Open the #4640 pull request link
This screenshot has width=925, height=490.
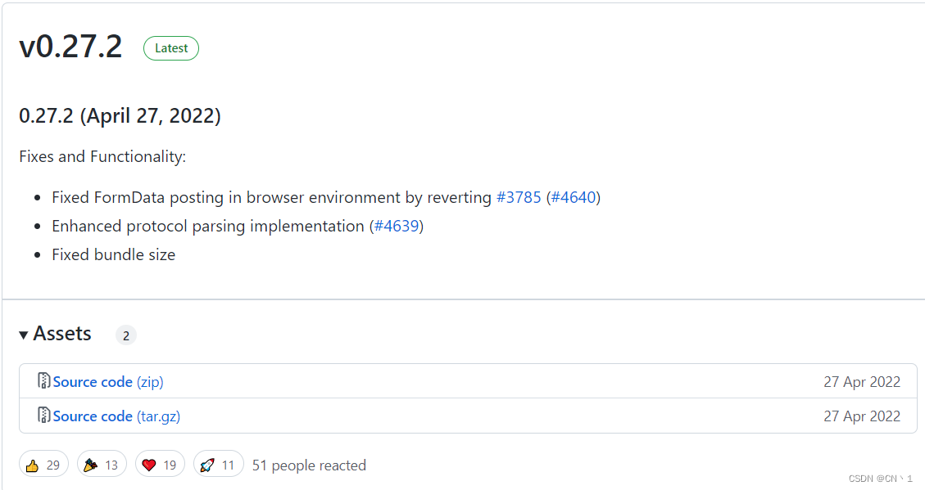574,197
